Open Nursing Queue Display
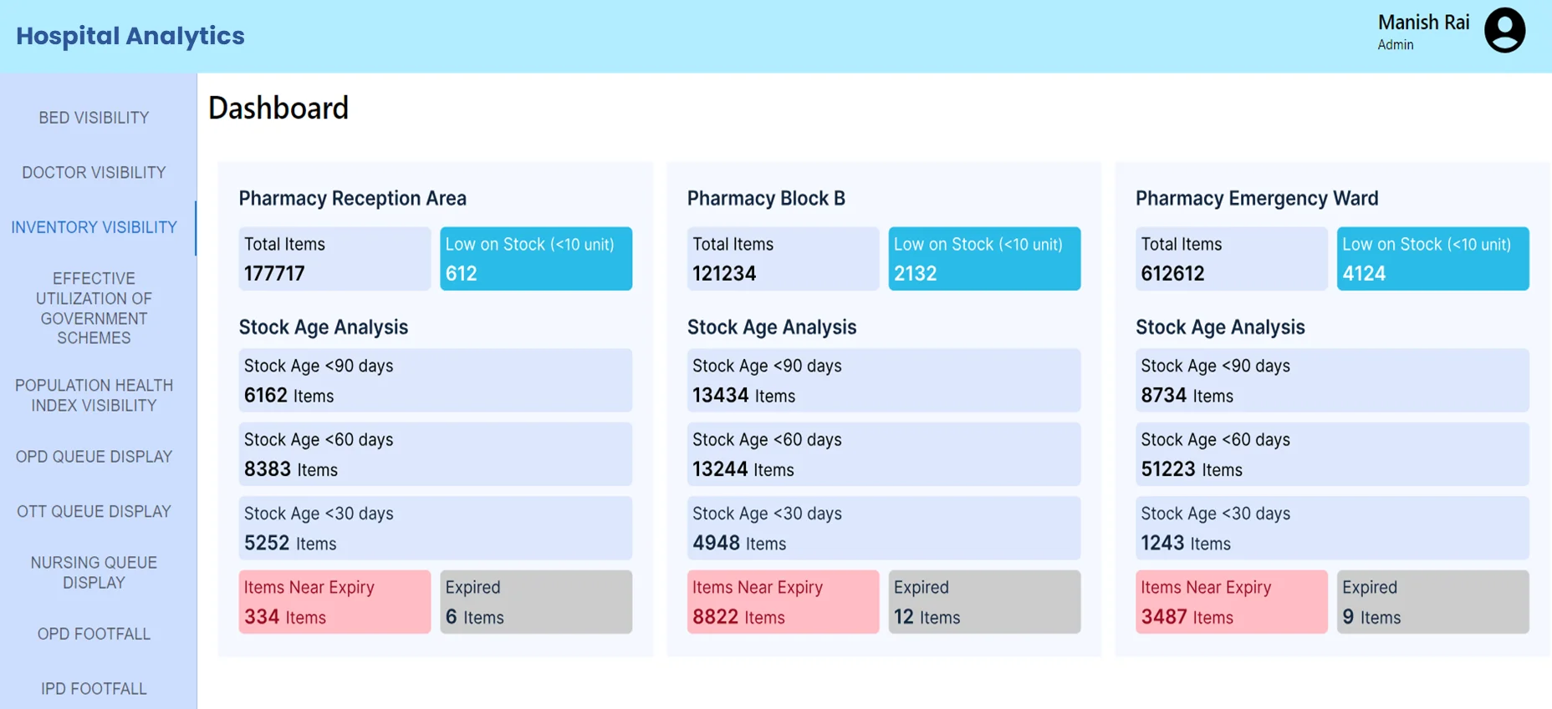 click(x=94, y=573)
